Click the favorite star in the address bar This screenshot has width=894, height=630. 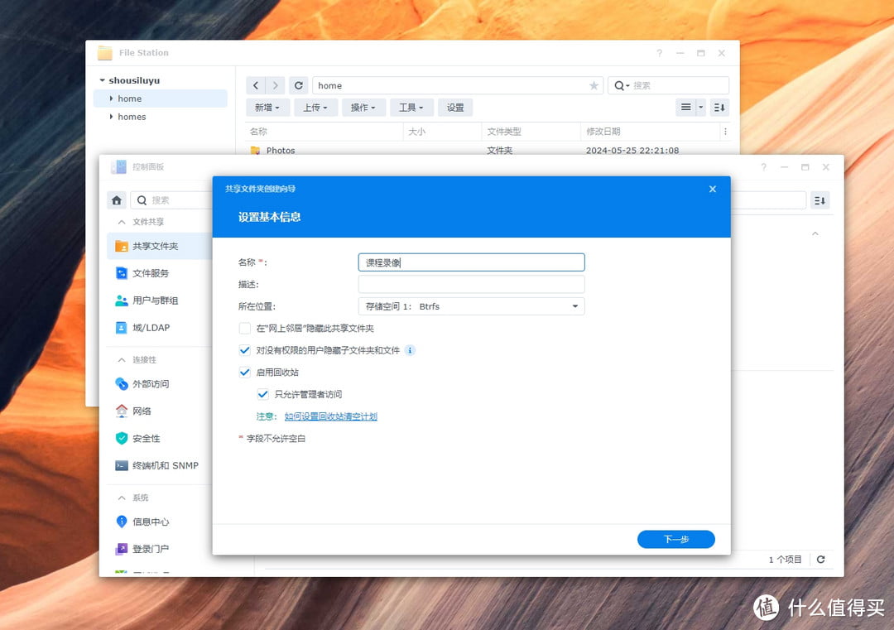[594, 85]
